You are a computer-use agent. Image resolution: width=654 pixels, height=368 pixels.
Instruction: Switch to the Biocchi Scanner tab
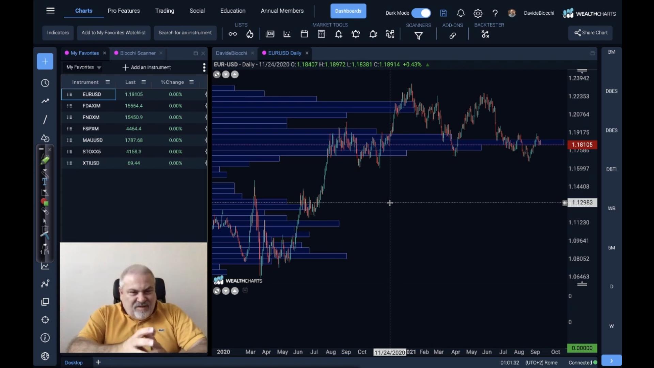point(138,53)
